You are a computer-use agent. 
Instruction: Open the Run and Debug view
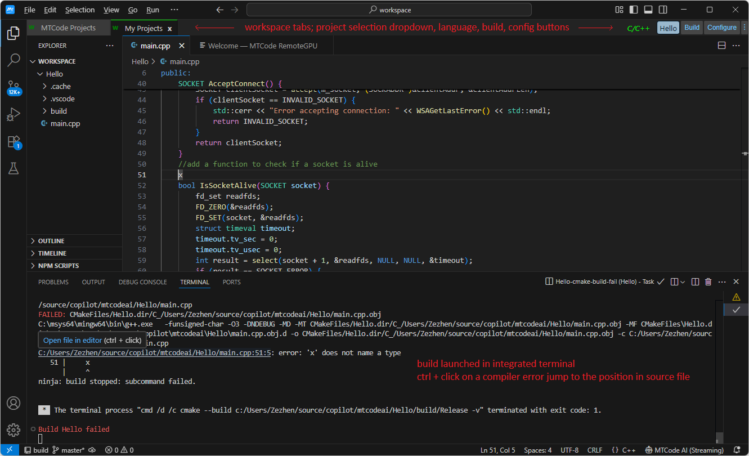[x=14, y=114]
